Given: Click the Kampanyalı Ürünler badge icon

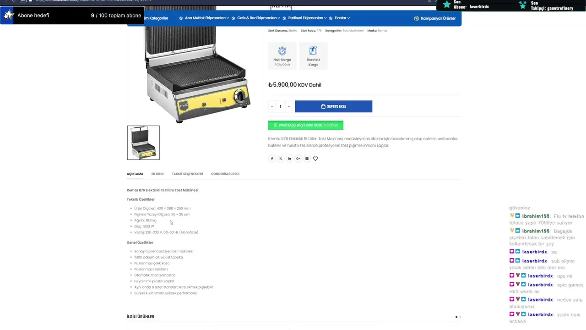Looking at the screenshot, I should pos(417,18).
